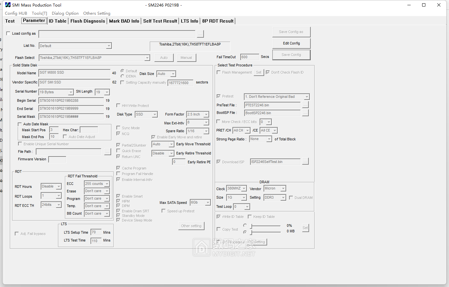Expand the Flash Select dropdown
The height and width of the screenshot is (287, 449).
coord(147,58)
